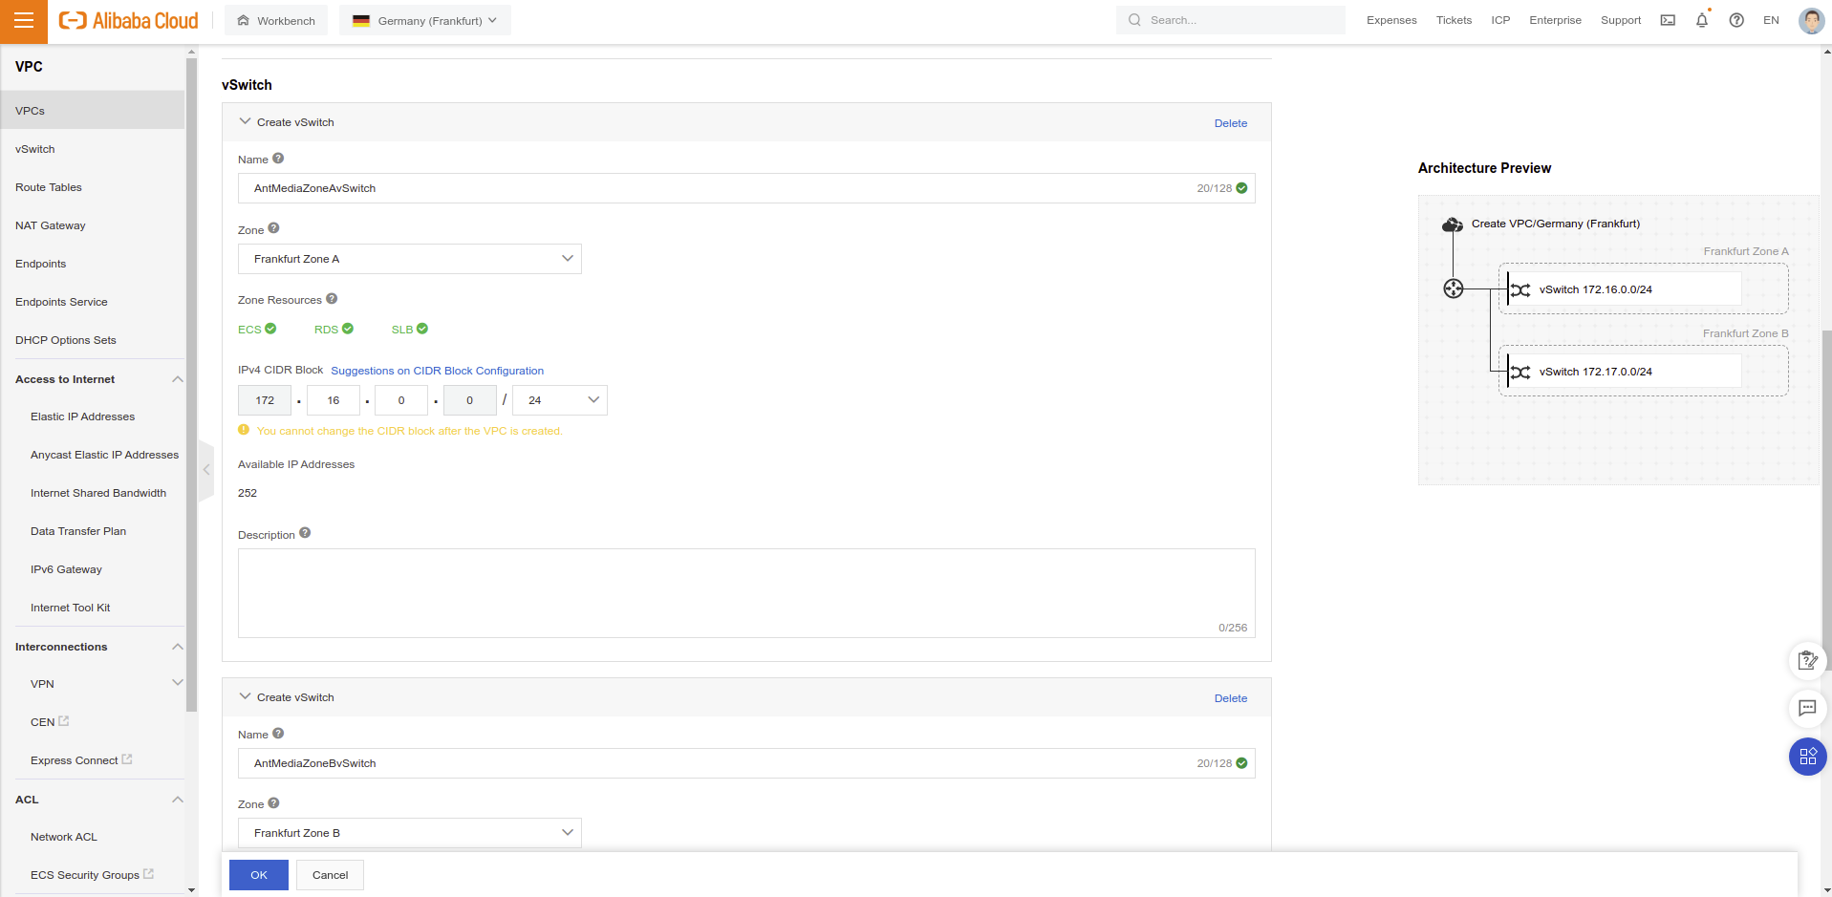Click help icon beside Zone Resources
This screenshot has width=1832, height=897.
pos(332,299)
